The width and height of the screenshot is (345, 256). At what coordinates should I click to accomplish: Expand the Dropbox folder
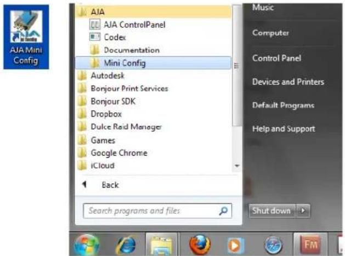(100, 114)
